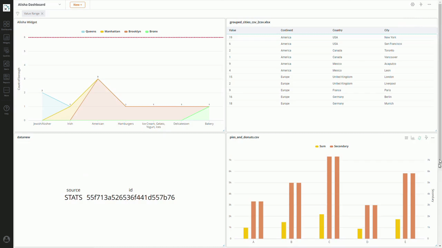Sort table by Continent column header

click(x=287, y=30)
